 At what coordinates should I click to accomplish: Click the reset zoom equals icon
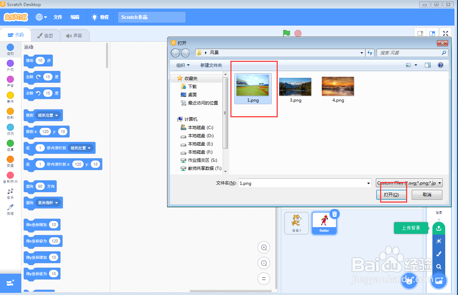[264, 279]
